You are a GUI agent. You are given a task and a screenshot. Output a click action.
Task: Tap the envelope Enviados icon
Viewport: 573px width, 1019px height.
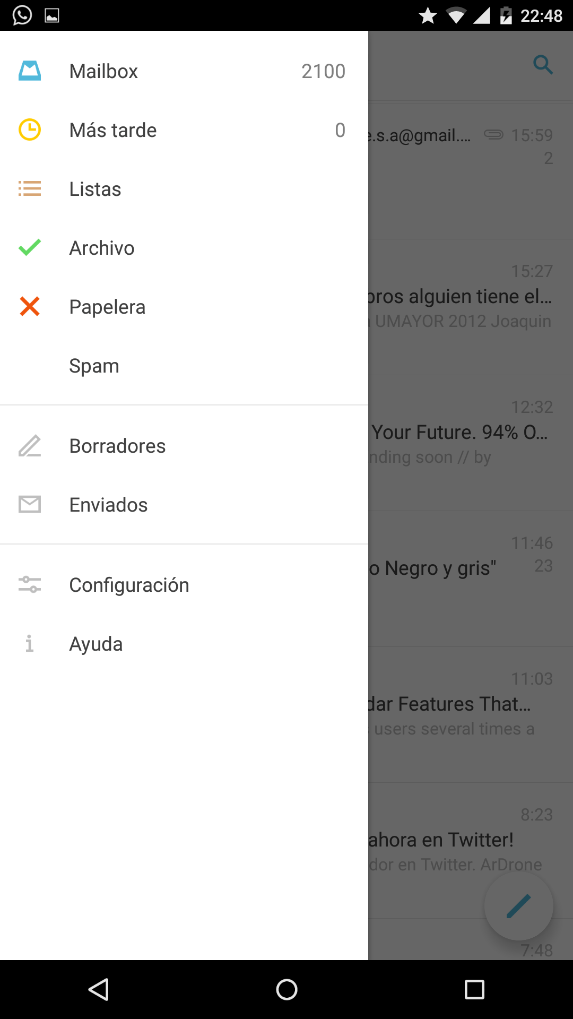(30, 505)
